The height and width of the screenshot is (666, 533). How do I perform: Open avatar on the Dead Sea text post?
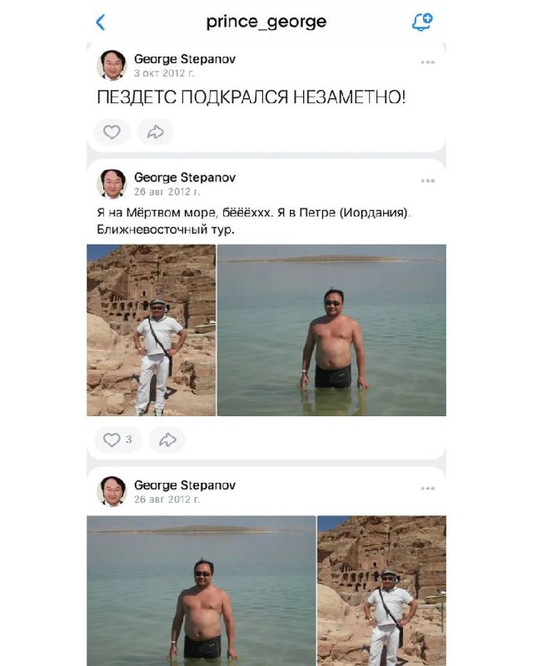coord(112,183)
